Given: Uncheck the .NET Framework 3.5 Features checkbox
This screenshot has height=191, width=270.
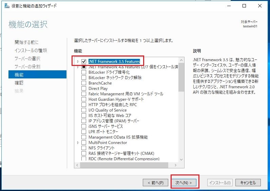Looking at the screenshot, I should pyautogui.click(x=84, y=61).
